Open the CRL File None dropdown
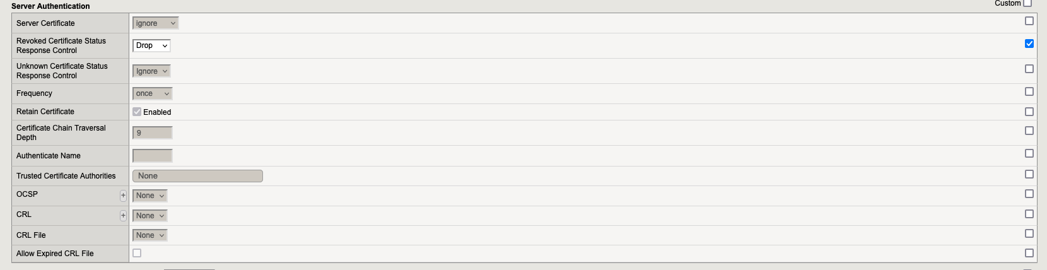Image resolution: width=1047 pixels, height=270 pixels. click(150, 235)
